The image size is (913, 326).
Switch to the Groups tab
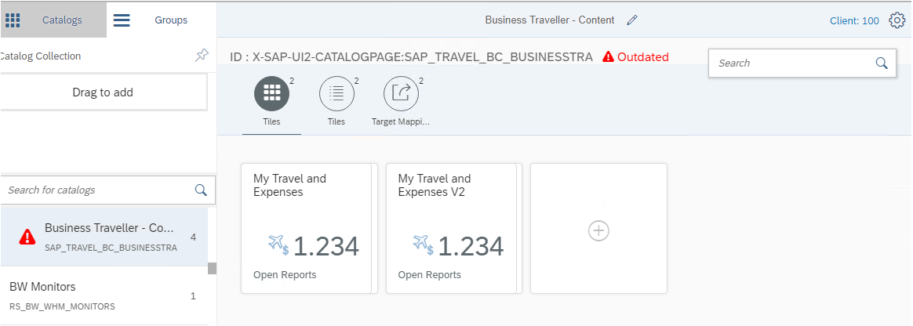click(x=171, y=20)
